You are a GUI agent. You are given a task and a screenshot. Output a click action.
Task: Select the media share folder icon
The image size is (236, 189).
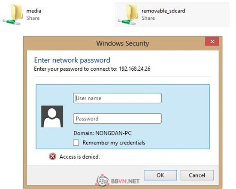12,15
